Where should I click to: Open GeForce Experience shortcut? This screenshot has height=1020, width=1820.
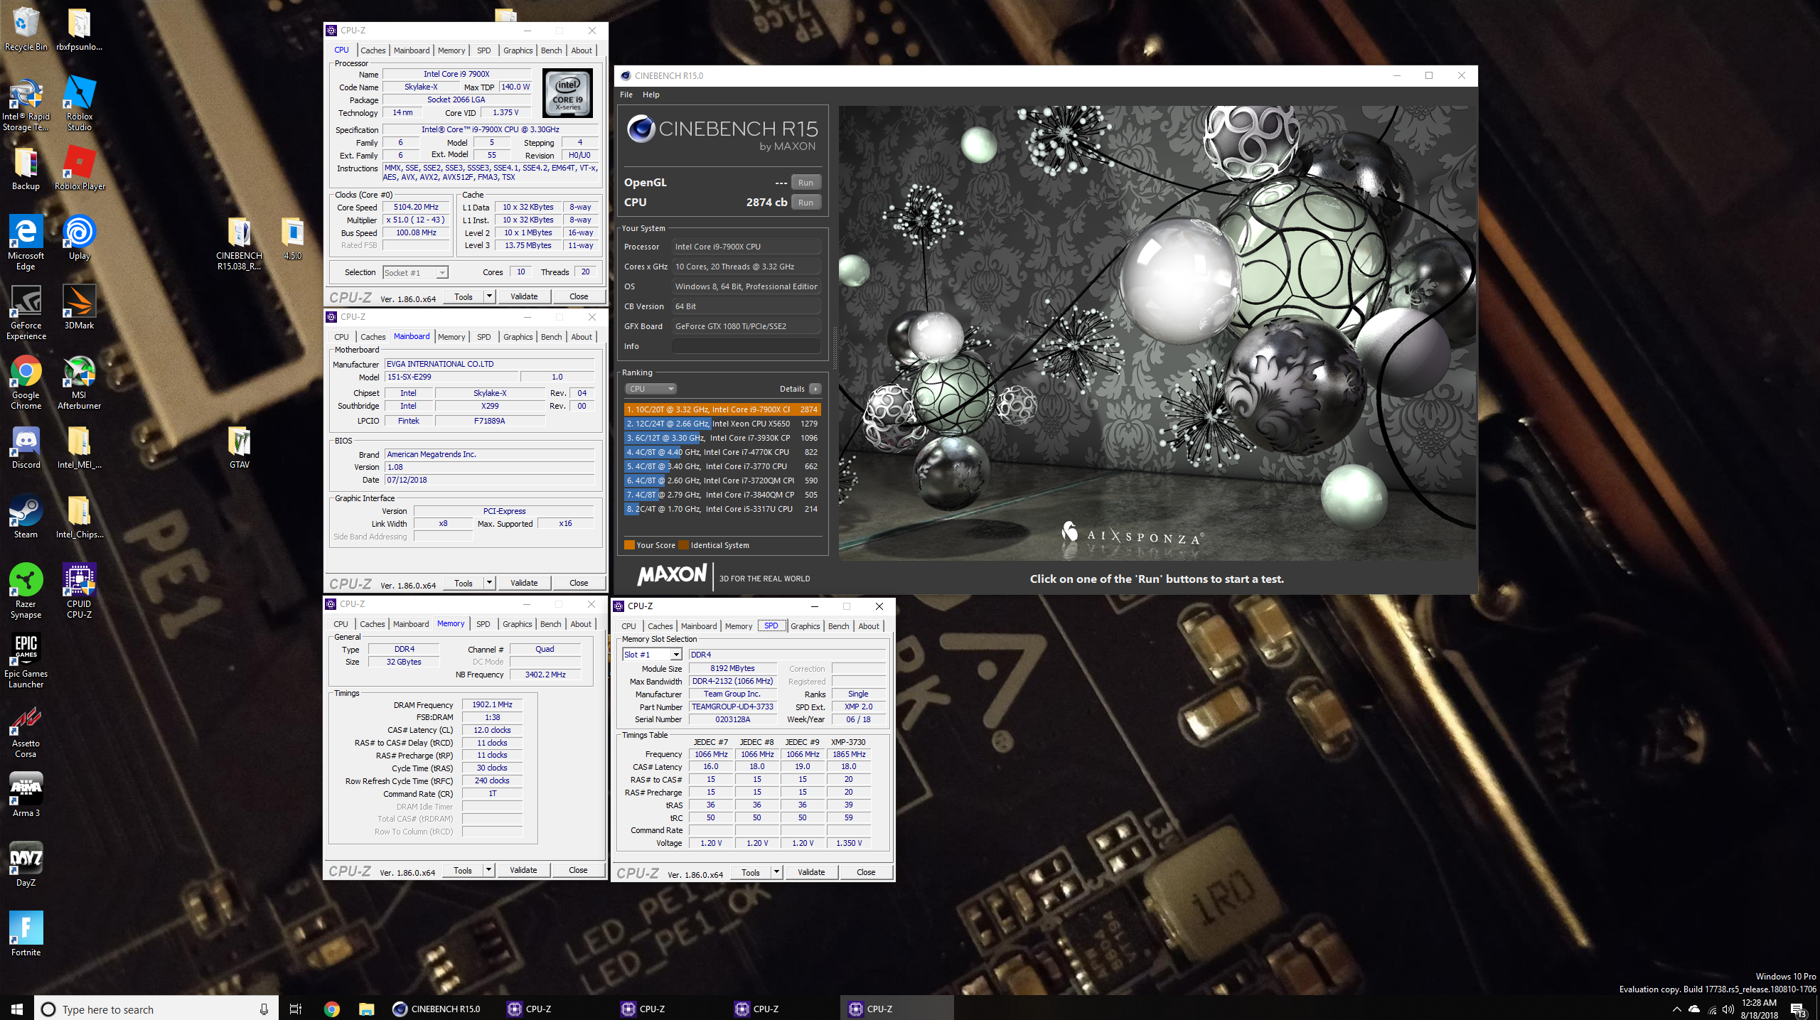pyautogui.click(x=26, y=313)
